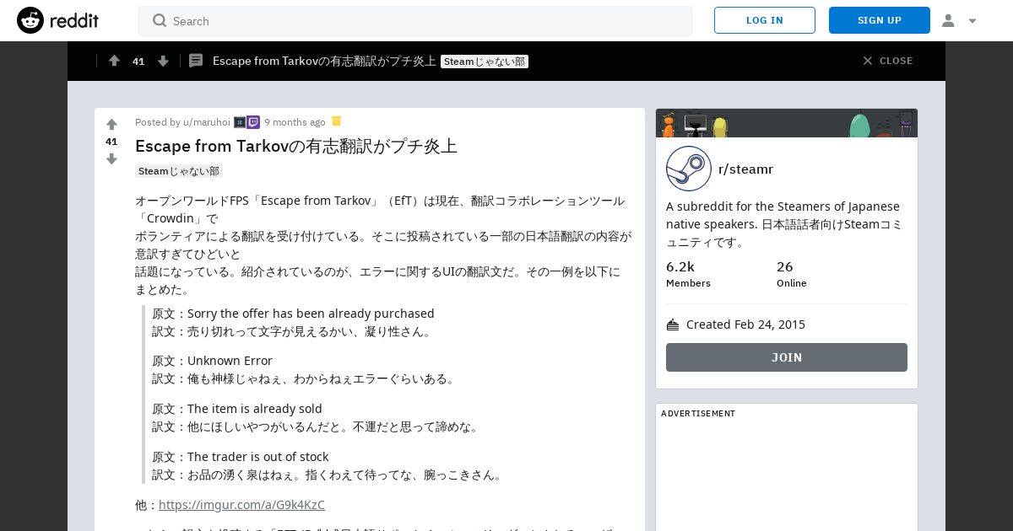This screenshot has height=531, width=1013.
Task: Click the vote count 41 beside post
Action: pos(111,142)
